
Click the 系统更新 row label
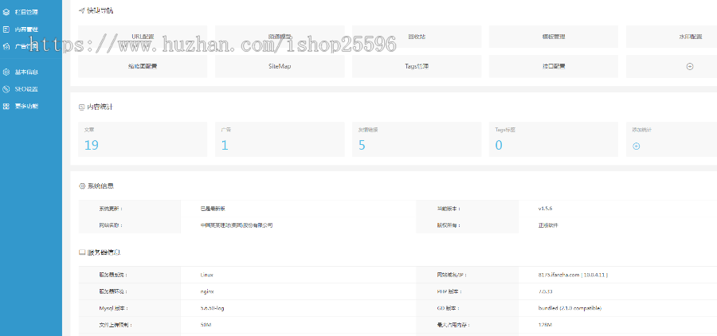111,209
